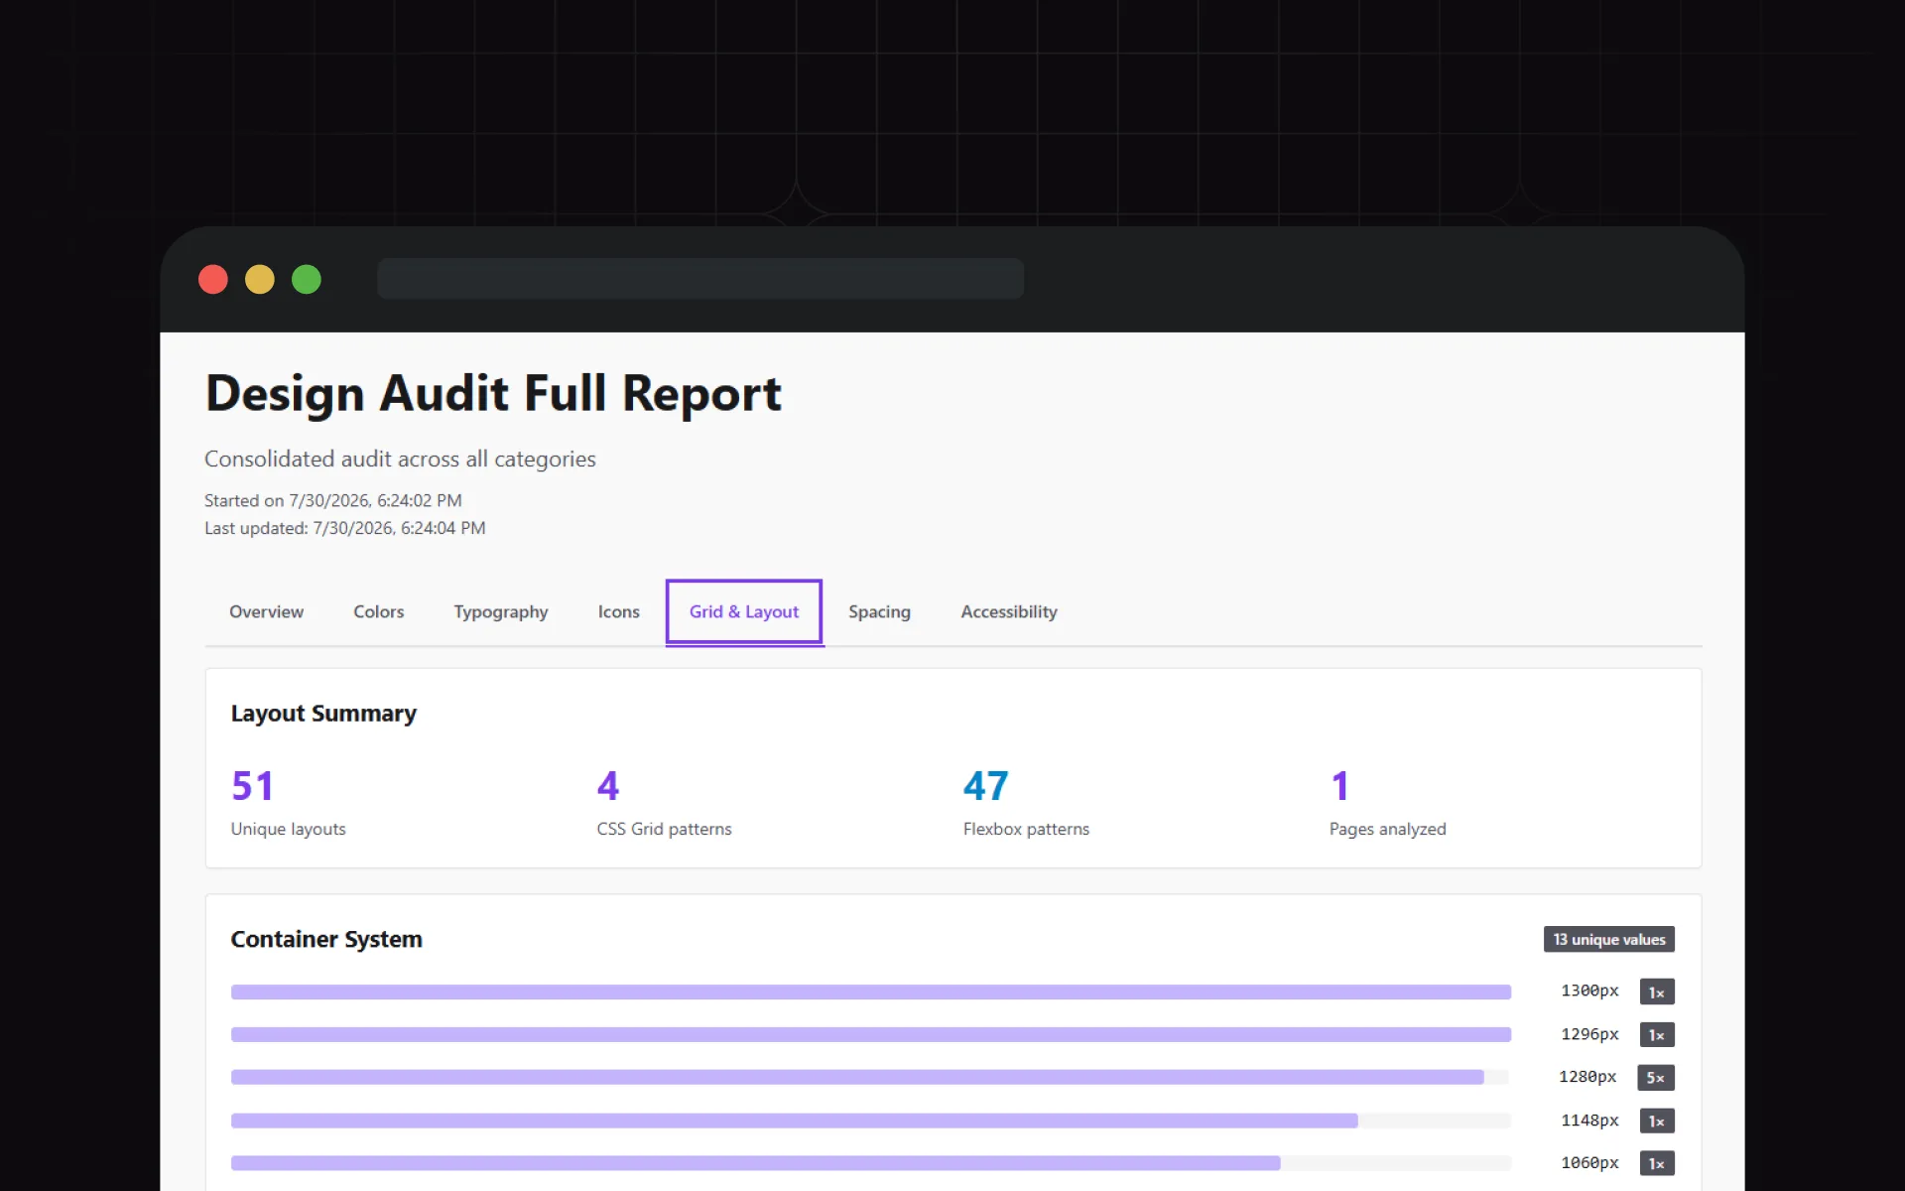Click the 51 Unique layouts number
Viewport: 1905px width, 1191px height.
coord(252,786)
